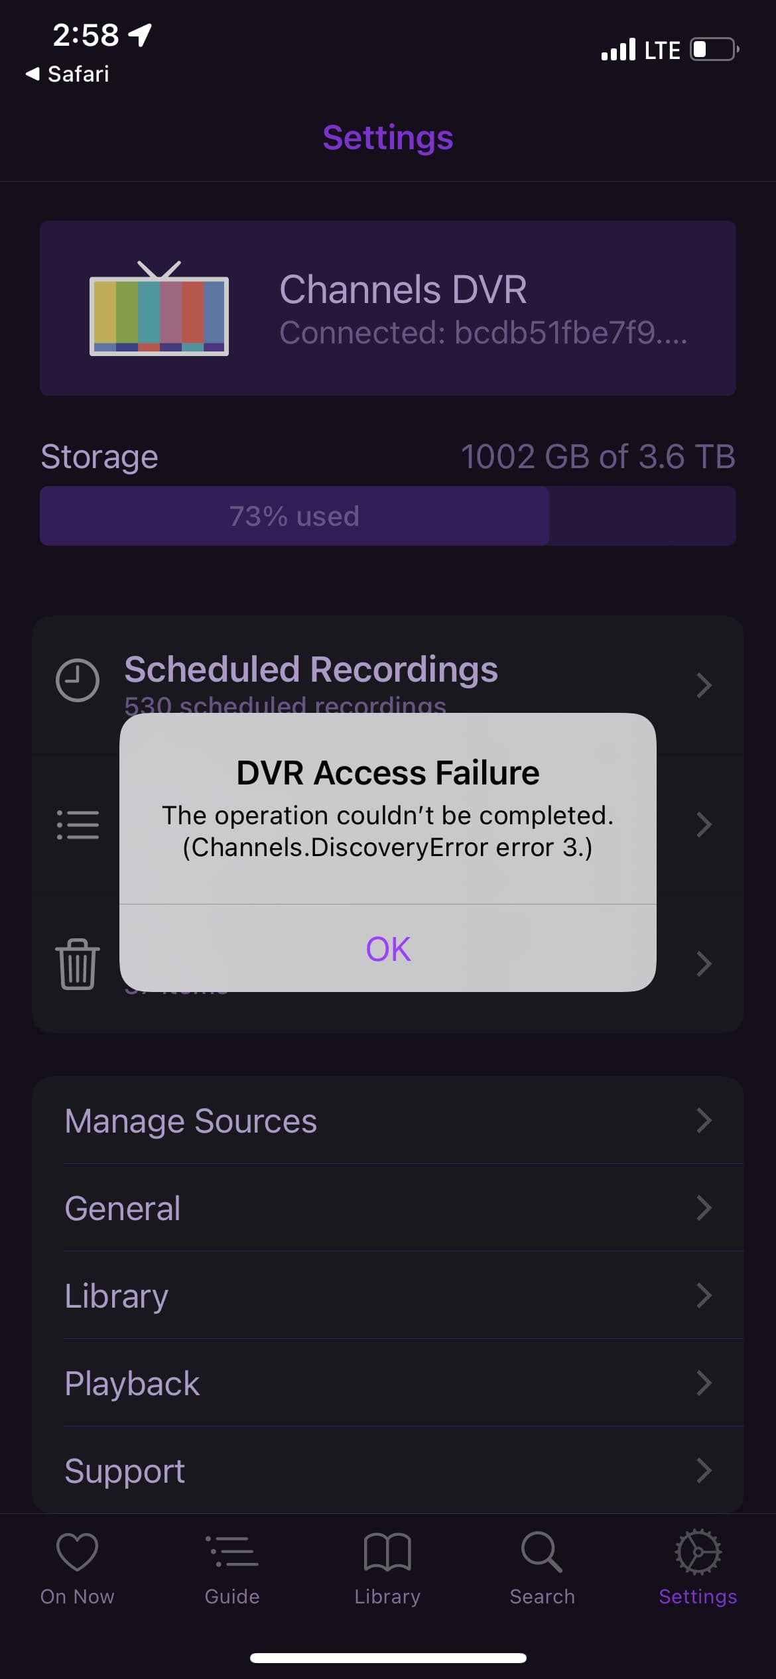The image size is (776, 1679).
Task: Expand Scheduled Recordings chevron
Action: pyautogui.click(x=704, y=685)
